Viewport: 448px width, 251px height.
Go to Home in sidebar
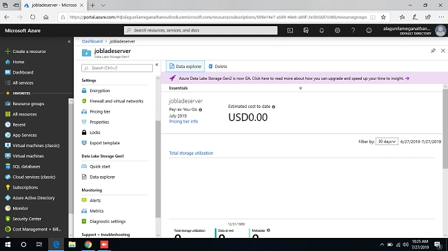click(15, 62)
